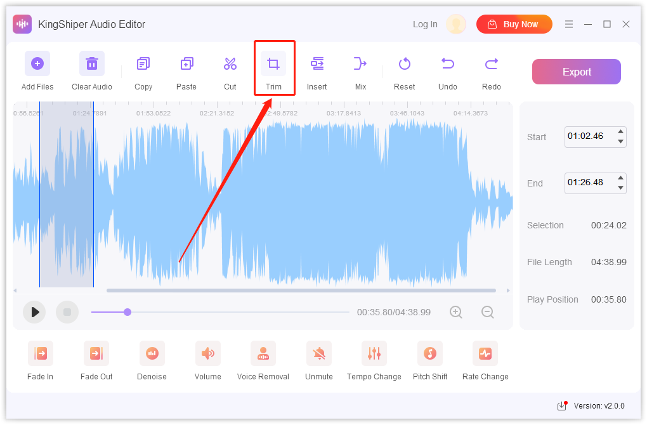Click the update download icon near Version
The height and width of the screenshot is (425, 647).
pyautogui.click(x=562, y=406)
